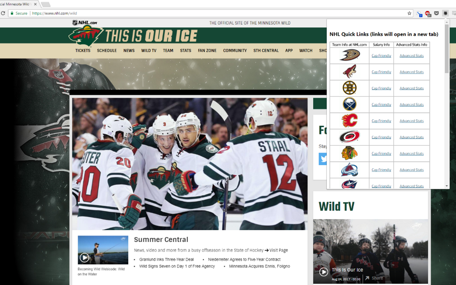Open the News menu
The width and height of the screenshot is (456, 285).
point(129,51)
